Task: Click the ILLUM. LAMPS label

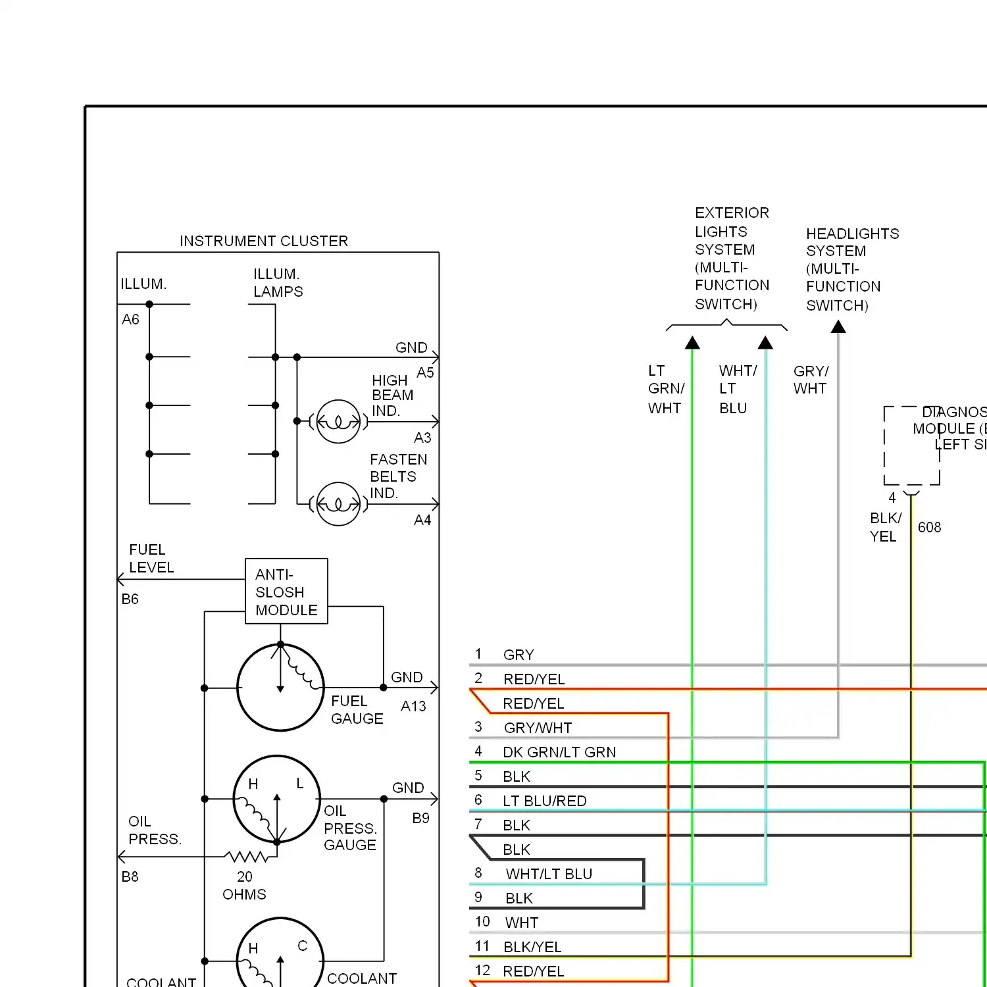Action: 278,283
